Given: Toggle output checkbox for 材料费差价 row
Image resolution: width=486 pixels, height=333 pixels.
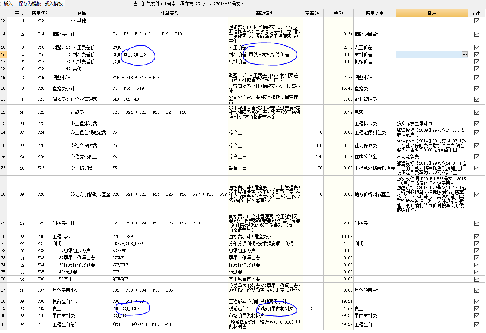Looking at the screenshot, I should 477,54.
